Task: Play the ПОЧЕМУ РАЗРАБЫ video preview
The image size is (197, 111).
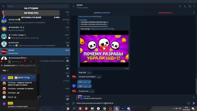Action: coord(104,49)
